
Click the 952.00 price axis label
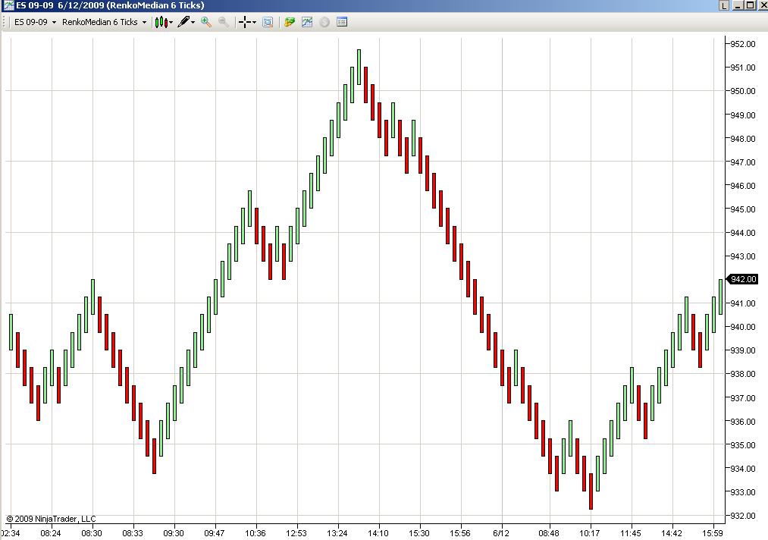[x=742, y=44]
